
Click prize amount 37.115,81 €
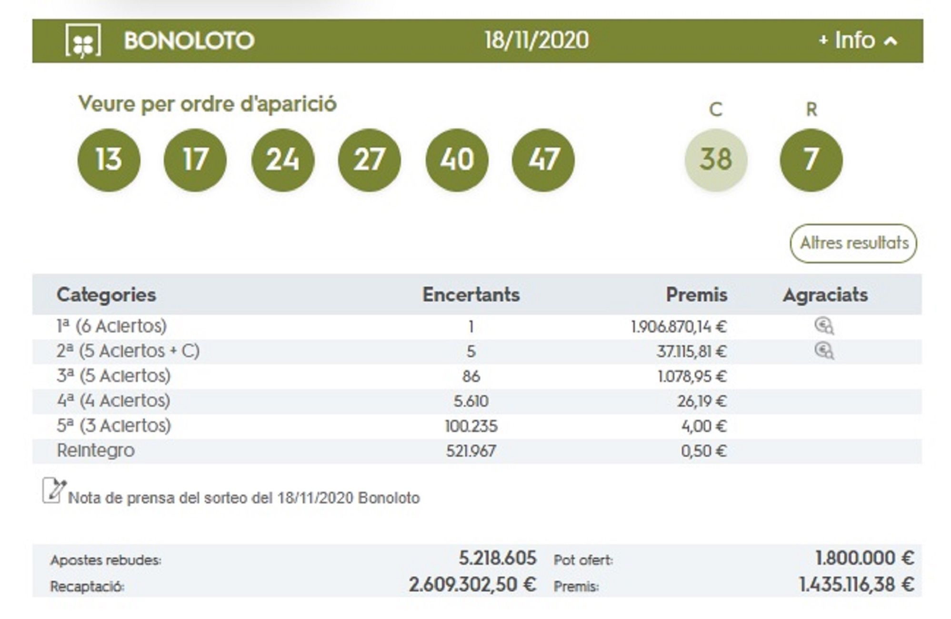[x=691, y=351]
